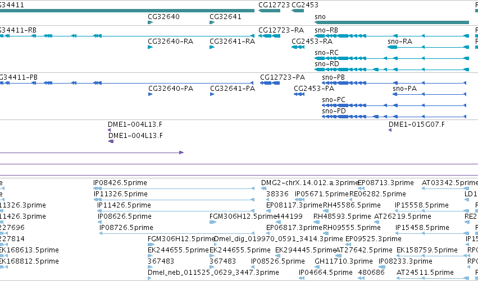Viewport: 478px width, 281px height.
Task: Click the AT27642.5prime EST label
Action: pos(364,250)
